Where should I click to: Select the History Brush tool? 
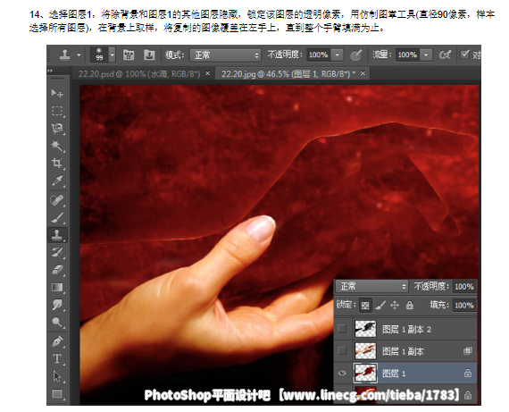point(57,252)
